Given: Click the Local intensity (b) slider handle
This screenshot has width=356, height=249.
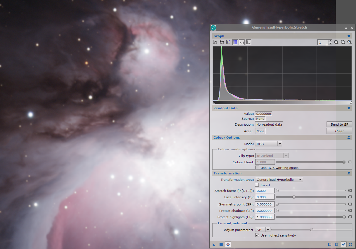Looking at the screenshot, I should pyautogui.click(x=294, y=197).
